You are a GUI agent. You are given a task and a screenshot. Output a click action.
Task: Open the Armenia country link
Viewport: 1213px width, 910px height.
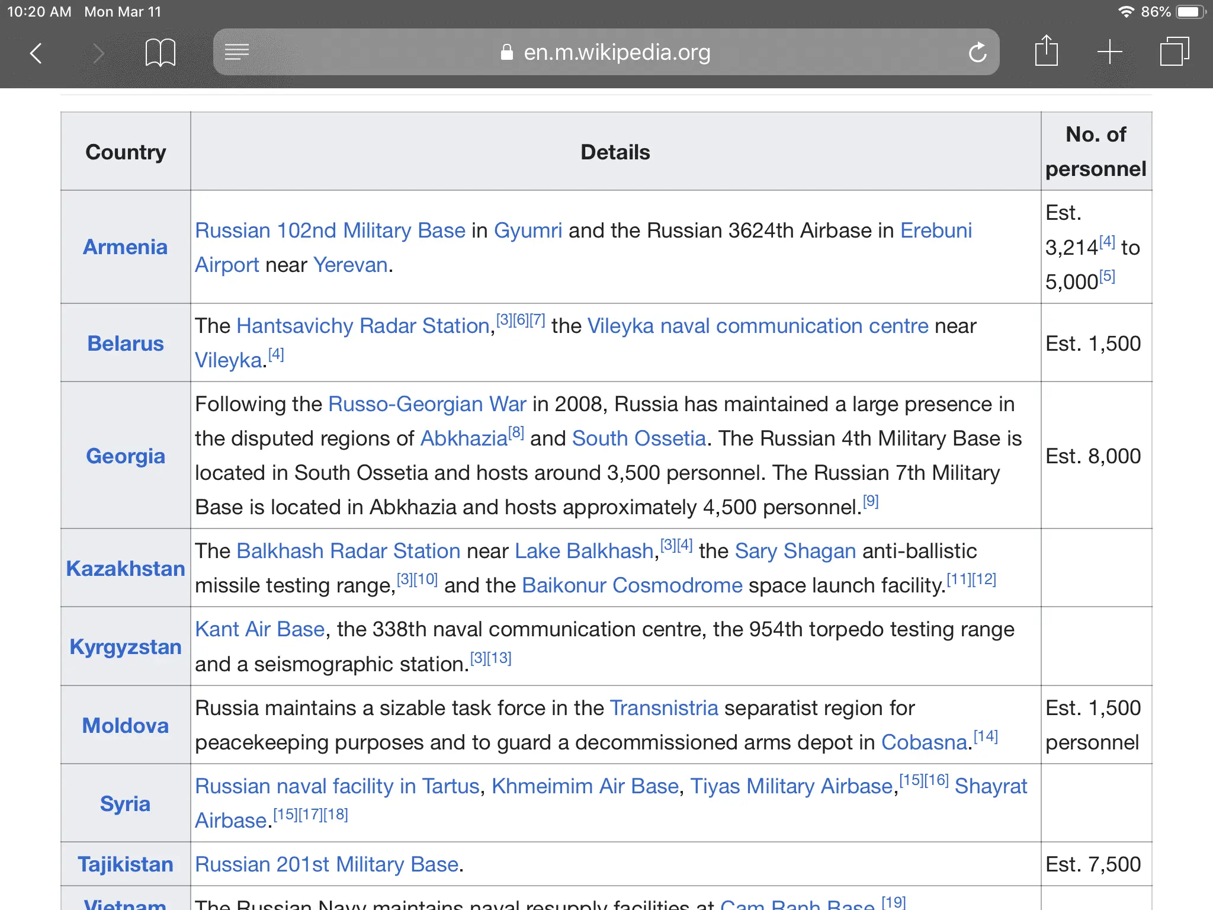[x=125, y=247]
